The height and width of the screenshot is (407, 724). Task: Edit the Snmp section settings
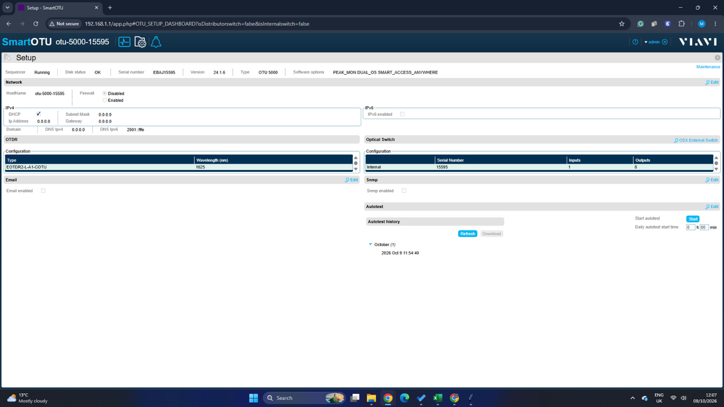pos(712,180)
